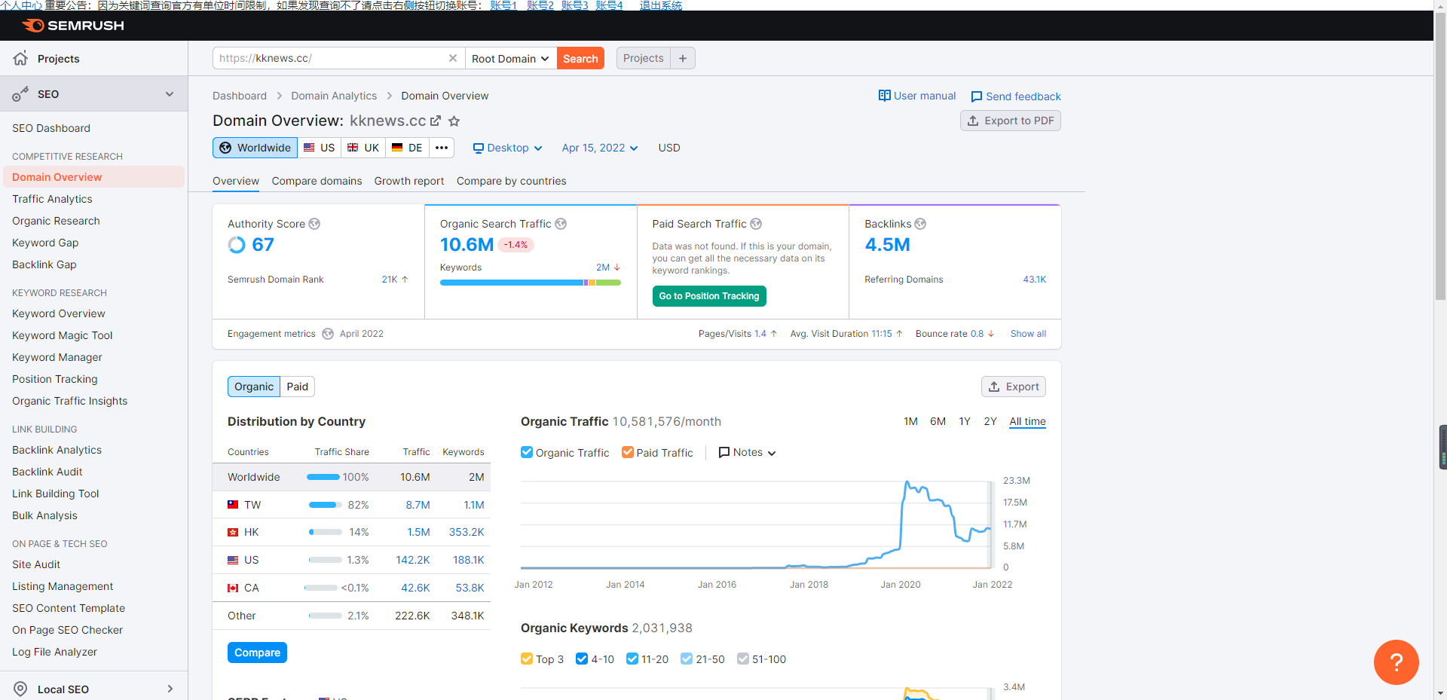Toggle the 21-50 keywords checkbox
The width and height of the screenshot is (1447, 700).
(687, 659)
